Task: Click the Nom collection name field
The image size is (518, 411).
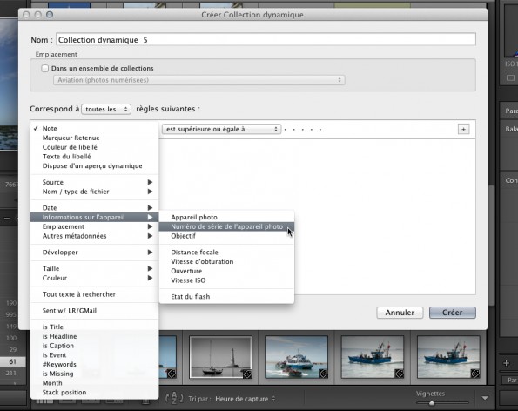Action: click(266, 40)
